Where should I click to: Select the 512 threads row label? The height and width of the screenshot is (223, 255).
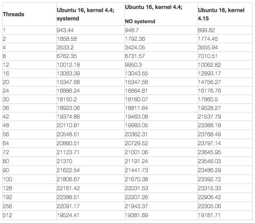click(x=7, y=214)
